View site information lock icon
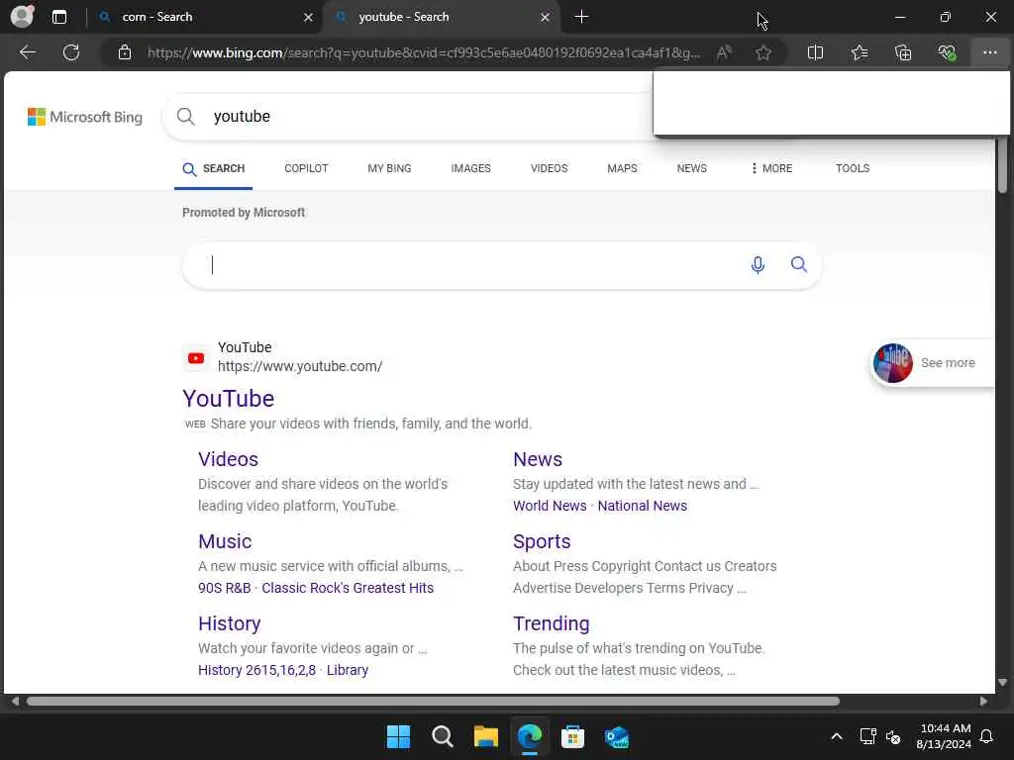 pos(125,52)
